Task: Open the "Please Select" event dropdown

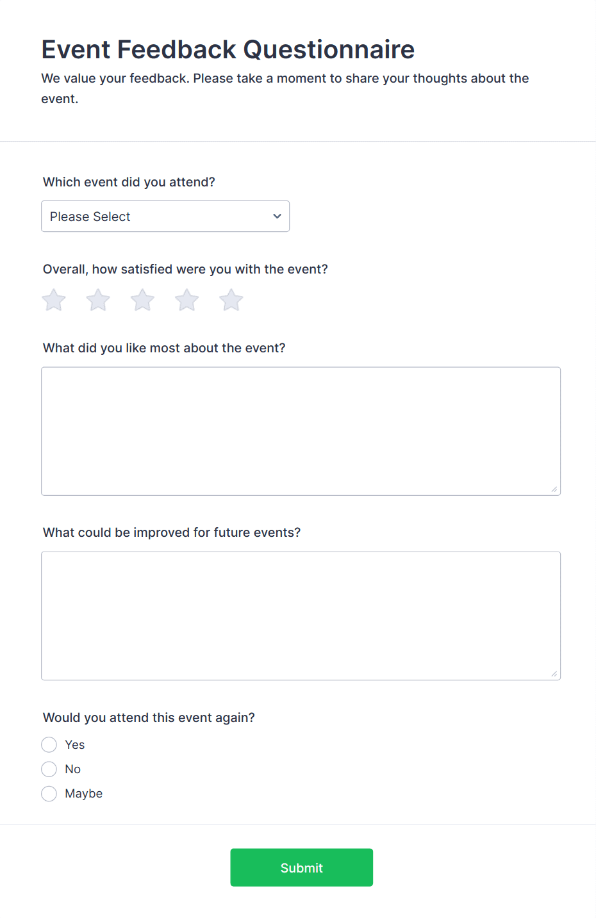Action: 165,216
